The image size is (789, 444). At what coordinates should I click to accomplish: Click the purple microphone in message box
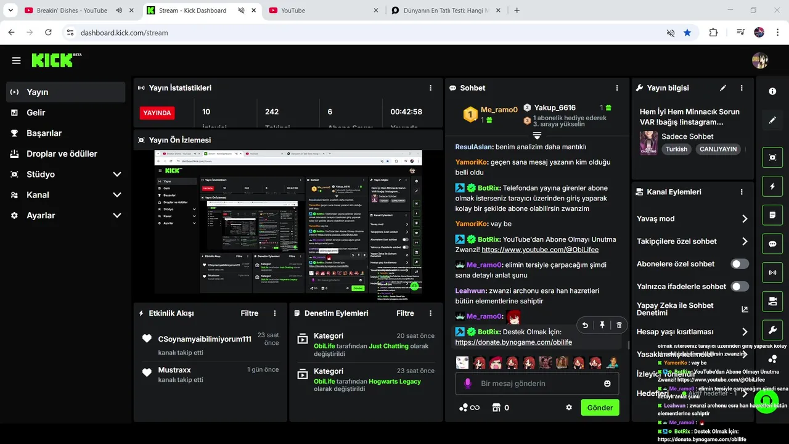click(467, 384)
